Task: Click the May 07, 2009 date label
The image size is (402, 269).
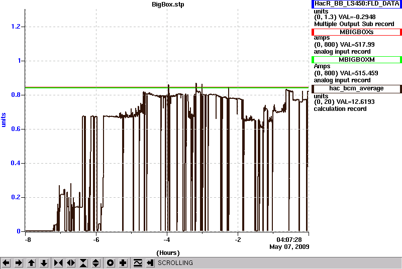Action: pos(289,247)
